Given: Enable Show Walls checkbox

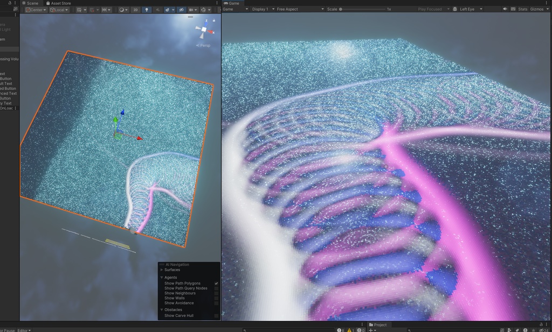Looking at the screenshot, I should click(217, 298).
